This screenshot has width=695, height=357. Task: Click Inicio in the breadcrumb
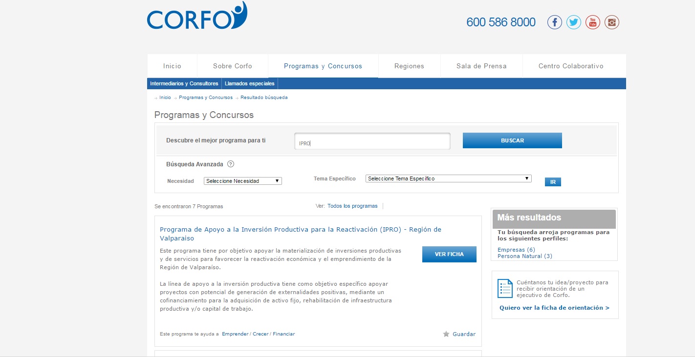click(165, 98)
